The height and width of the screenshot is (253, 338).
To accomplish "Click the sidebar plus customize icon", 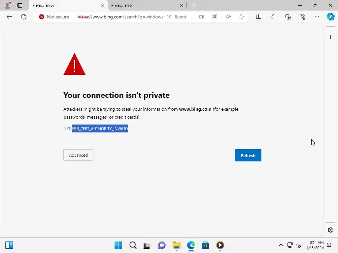I will (x=330, y=37).
